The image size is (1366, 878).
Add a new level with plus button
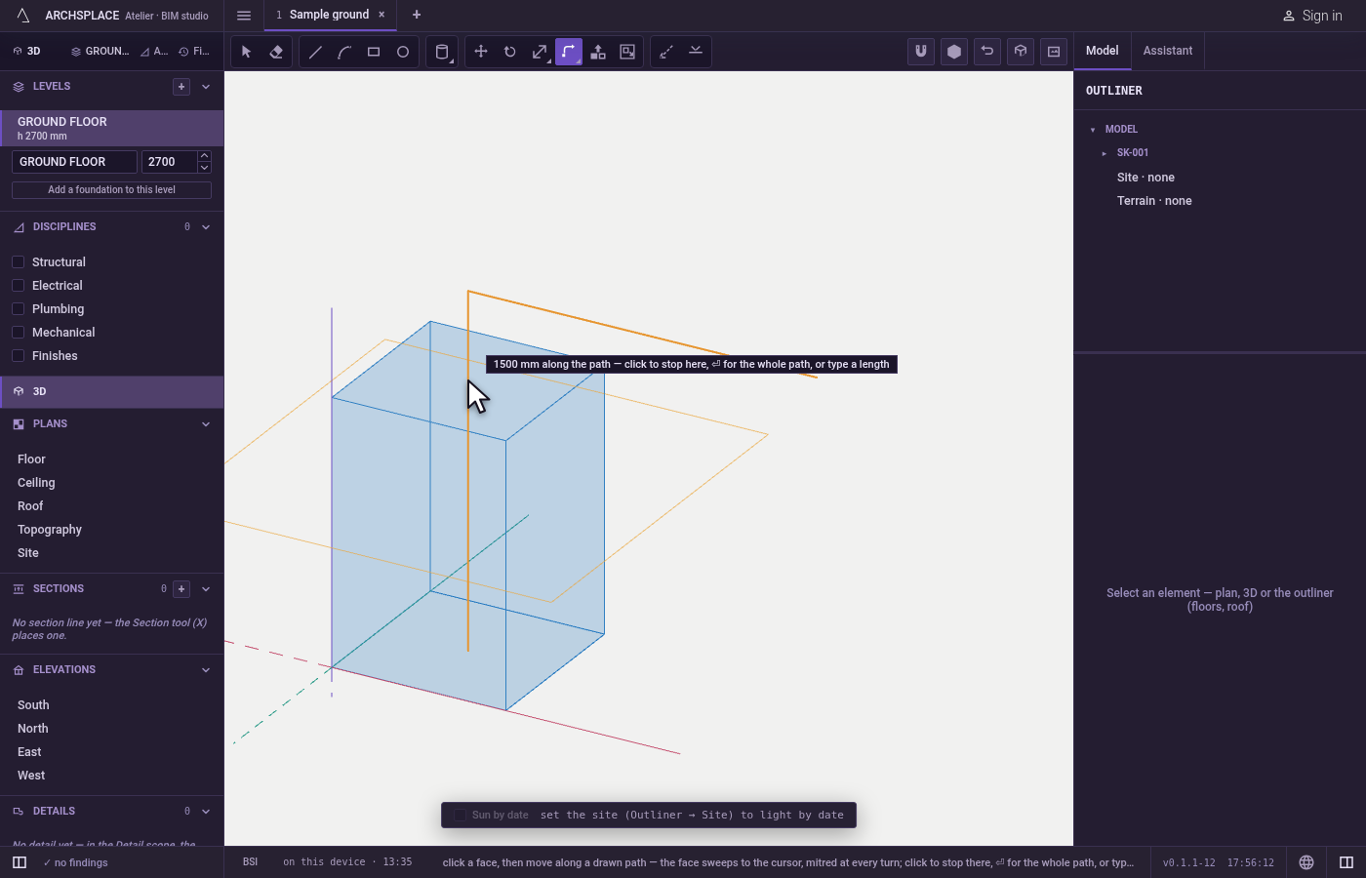[181, 87]
